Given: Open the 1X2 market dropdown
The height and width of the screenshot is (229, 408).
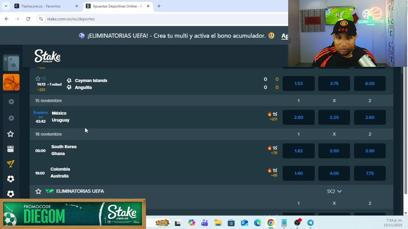Looking at the screenshot, I should pos(334,191).
